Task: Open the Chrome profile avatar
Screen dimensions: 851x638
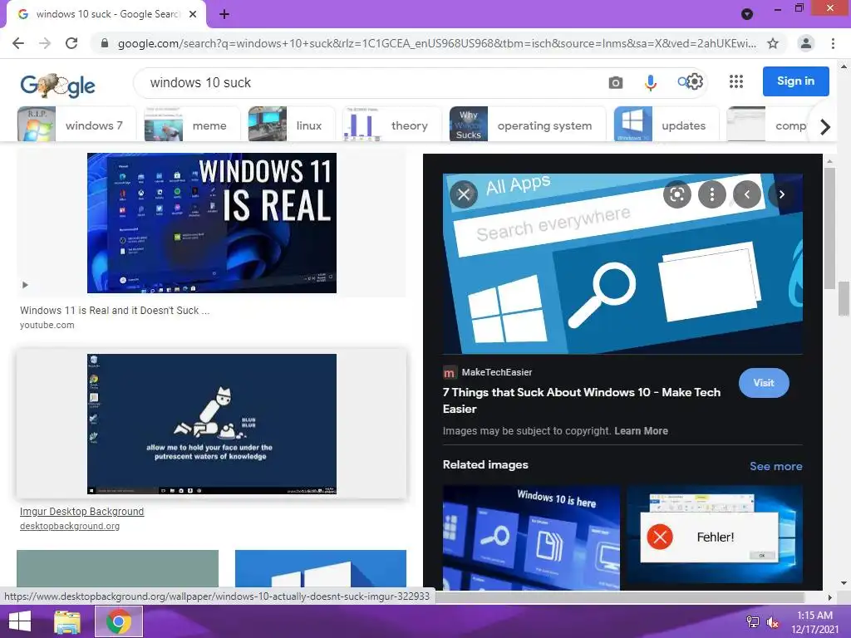Action: 806,43
